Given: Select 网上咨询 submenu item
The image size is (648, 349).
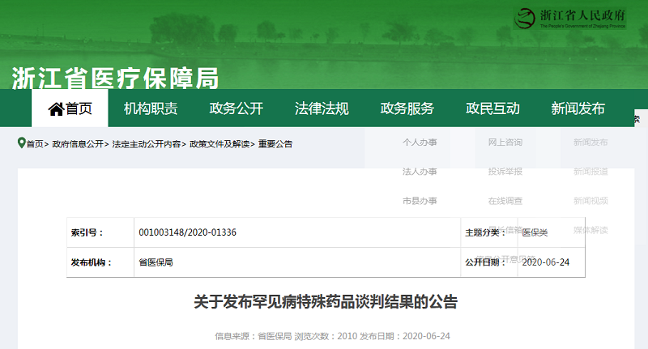Looking at the screenshot, I should (505, 142).
